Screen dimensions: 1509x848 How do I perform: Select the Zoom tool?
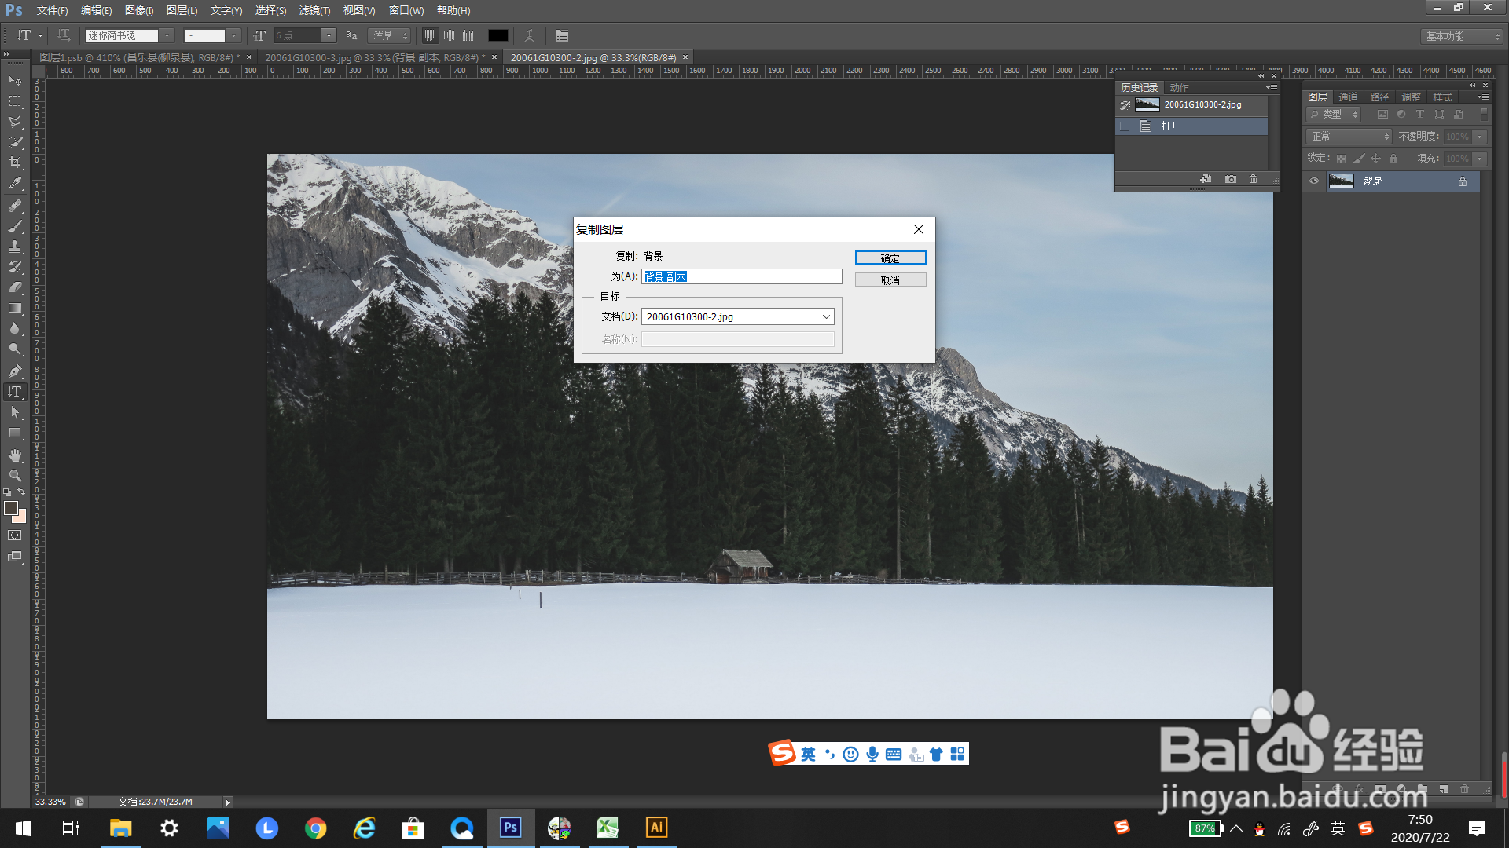tap(15, 476)
